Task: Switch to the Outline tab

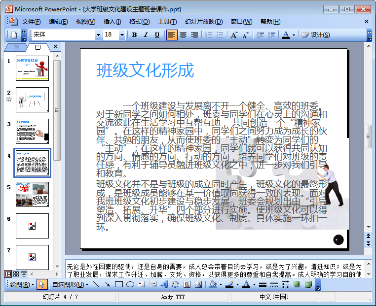Action: [x=16, y=47]
